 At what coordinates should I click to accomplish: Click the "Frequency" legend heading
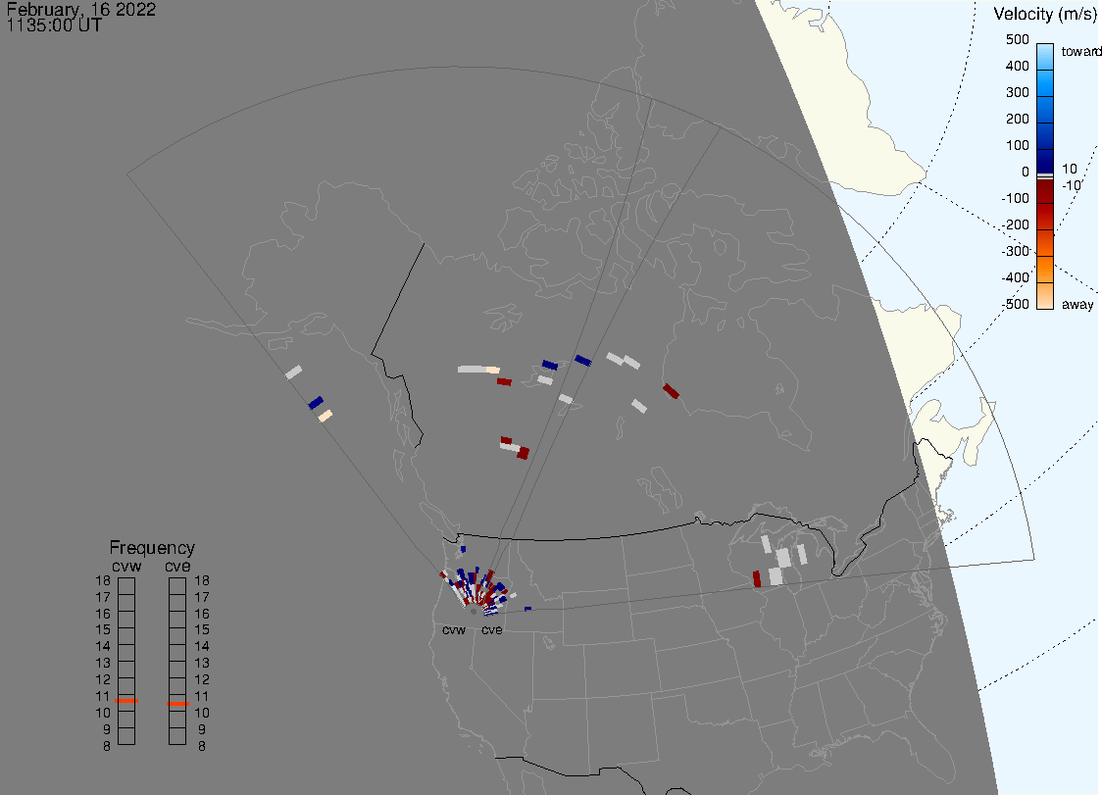click(x=152, y=548)
